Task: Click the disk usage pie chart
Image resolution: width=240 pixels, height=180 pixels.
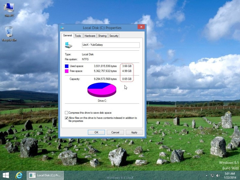Action: click(102, 90)
